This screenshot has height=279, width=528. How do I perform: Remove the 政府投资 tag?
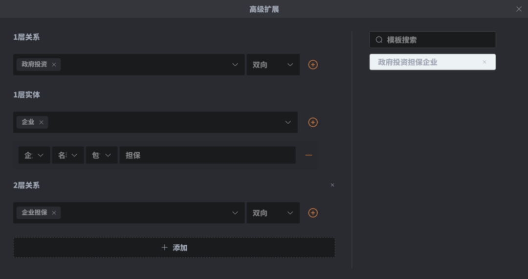[x=54, y=65]
